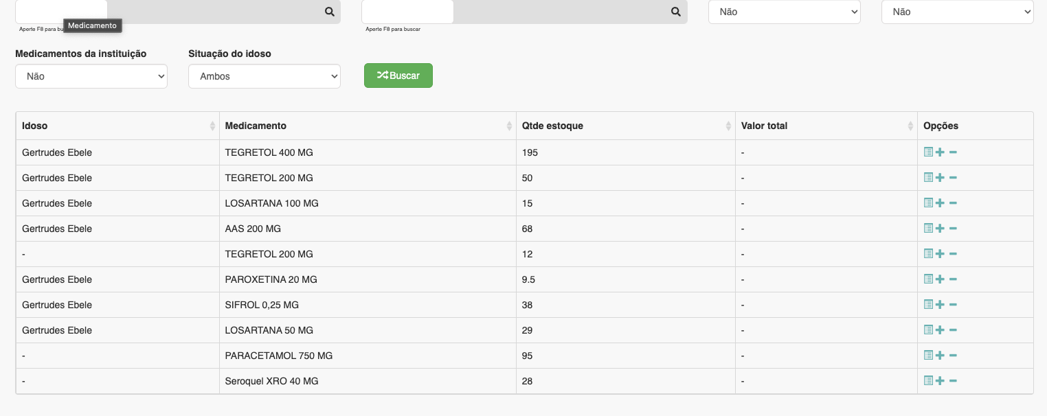This screenshot has width=1047, height=416.
Task: Click the second white search input field
Action: [407, 11]
